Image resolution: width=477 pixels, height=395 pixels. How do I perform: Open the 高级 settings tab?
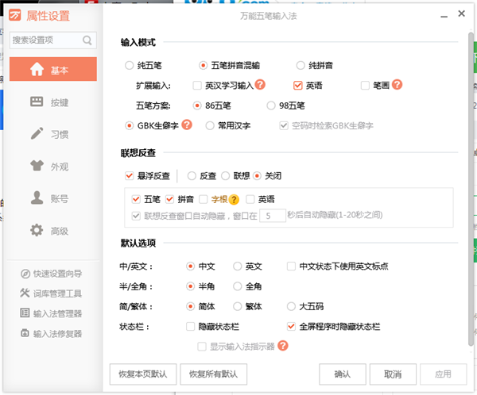(x=53, y=231)
